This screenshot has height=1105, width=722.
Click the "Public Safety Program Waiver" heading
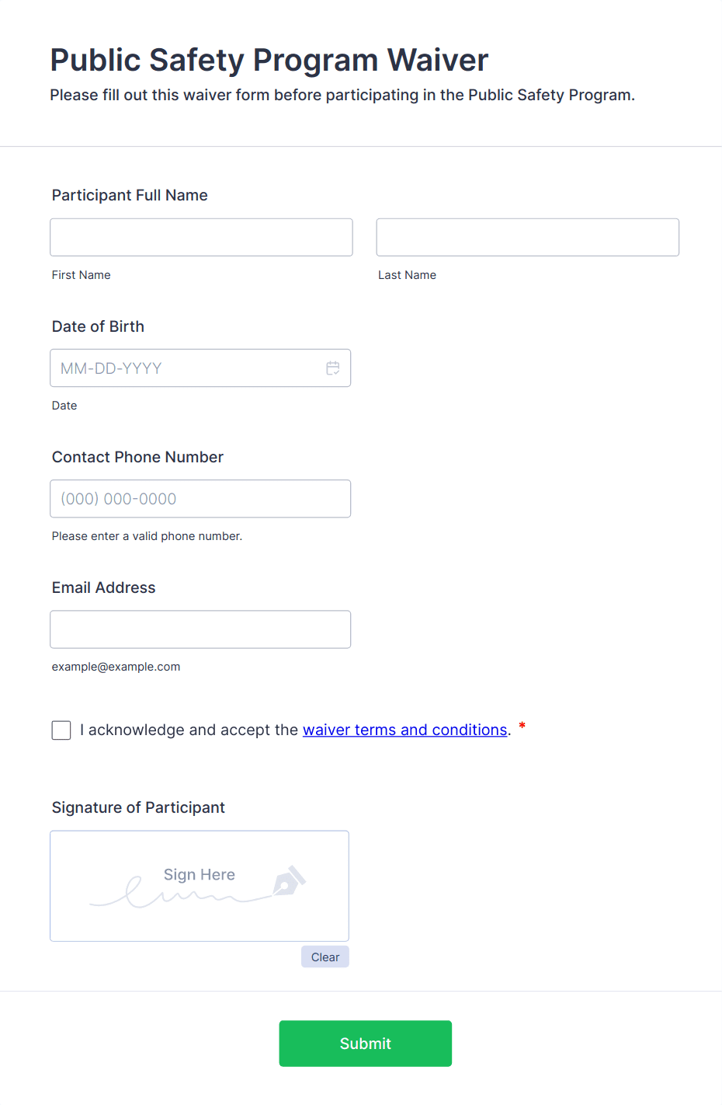click(x=269, y=60)
